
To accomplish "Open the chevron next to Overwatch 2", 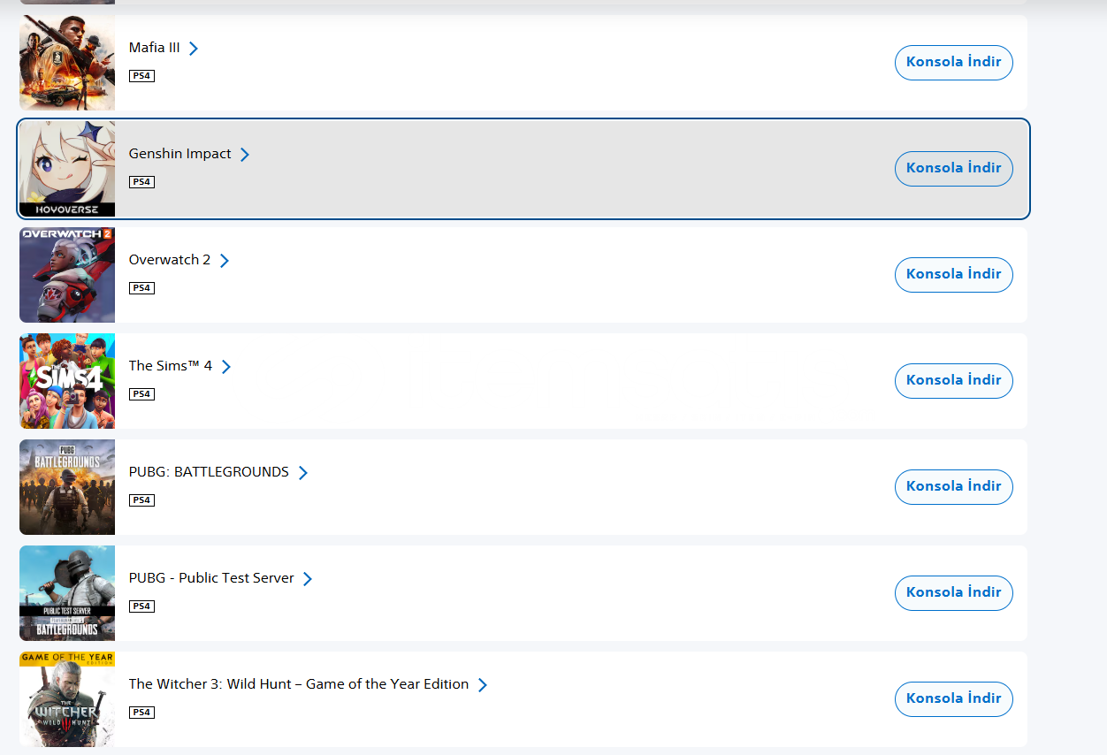I will click(225, 260).
